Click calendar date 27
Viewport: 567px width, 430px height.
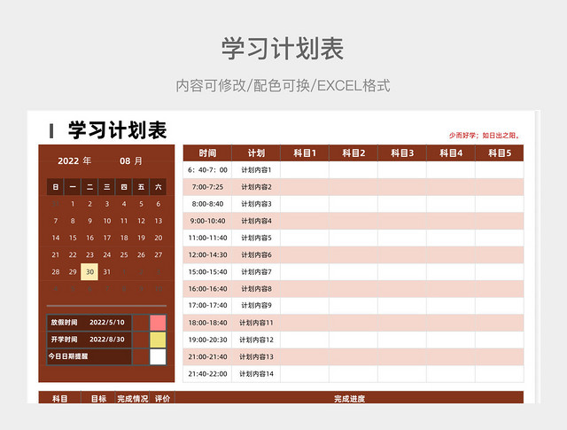[159, 254]
